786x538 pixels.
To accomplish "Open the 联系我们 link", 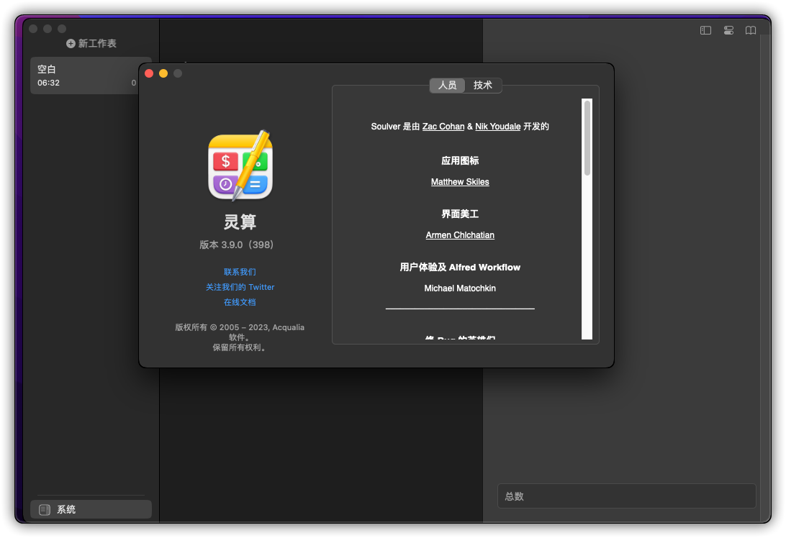I will pyautogui.click(x=240, y=271).
